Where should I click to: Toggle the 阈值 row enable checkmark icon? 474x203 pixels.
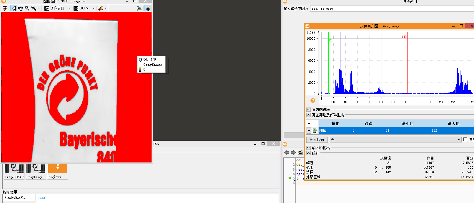tap(315, 130)
